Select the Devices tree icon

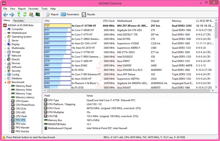click(x=9, y=63)
